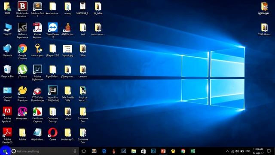Select the jQuery-eas folder
The width and height of the screenshot is (275, 155).
click(x=68, y=71)
